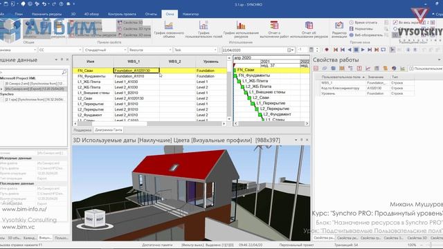Switch to the Окна ribbon tab
Viewport: 443px width, 249px height.
170,14
